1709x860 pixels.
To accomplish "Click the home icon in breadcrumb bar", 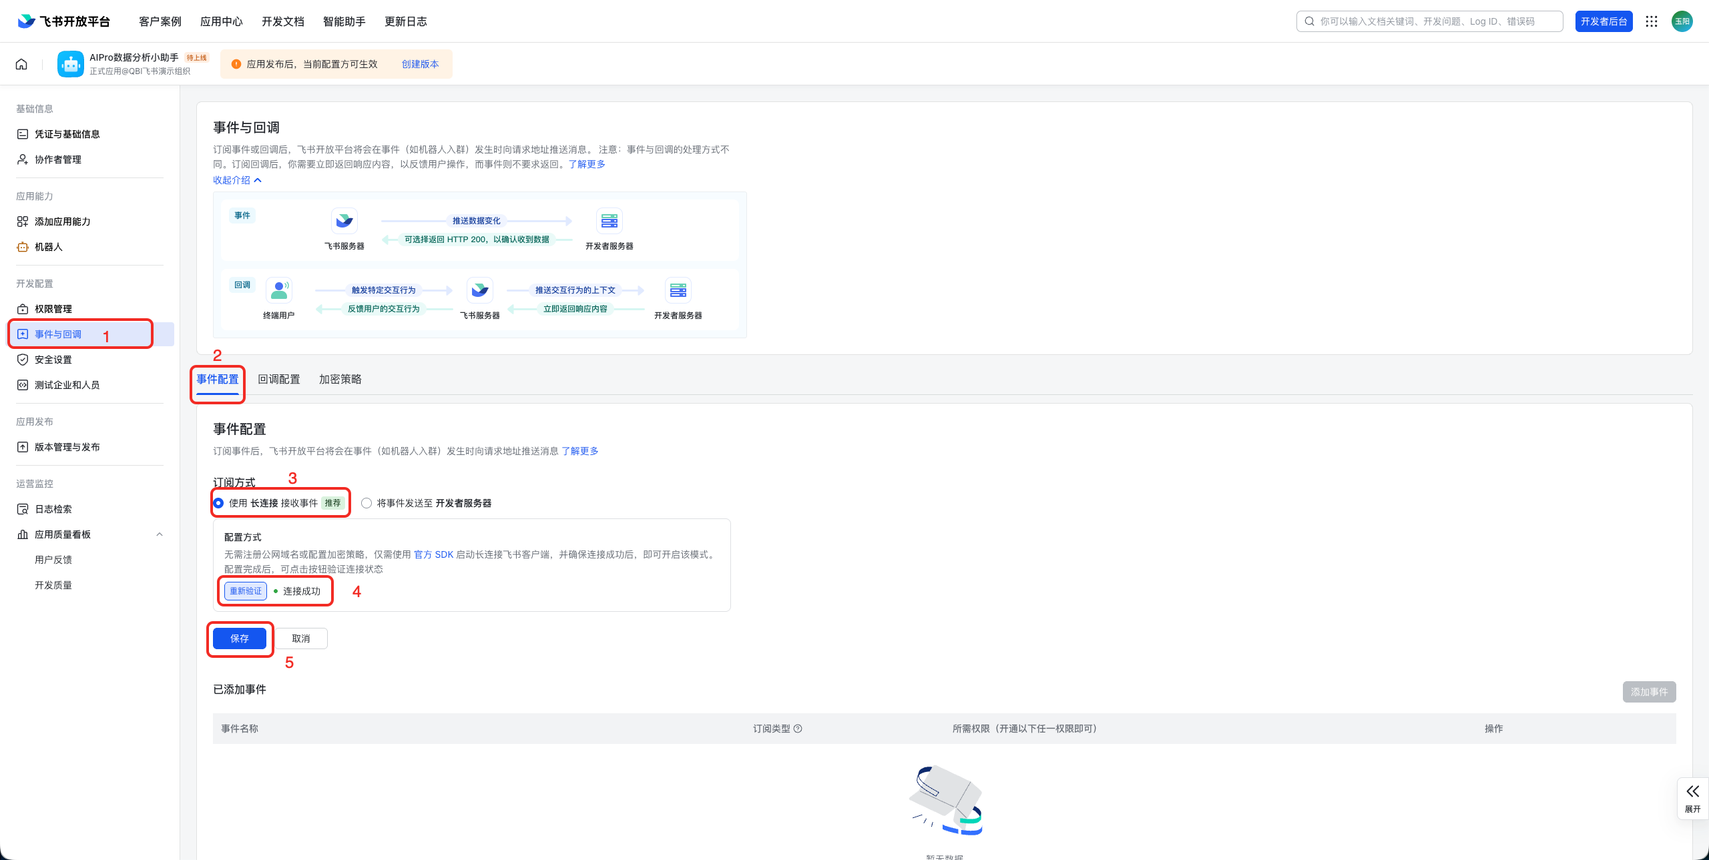I will [x=21, y=64].
